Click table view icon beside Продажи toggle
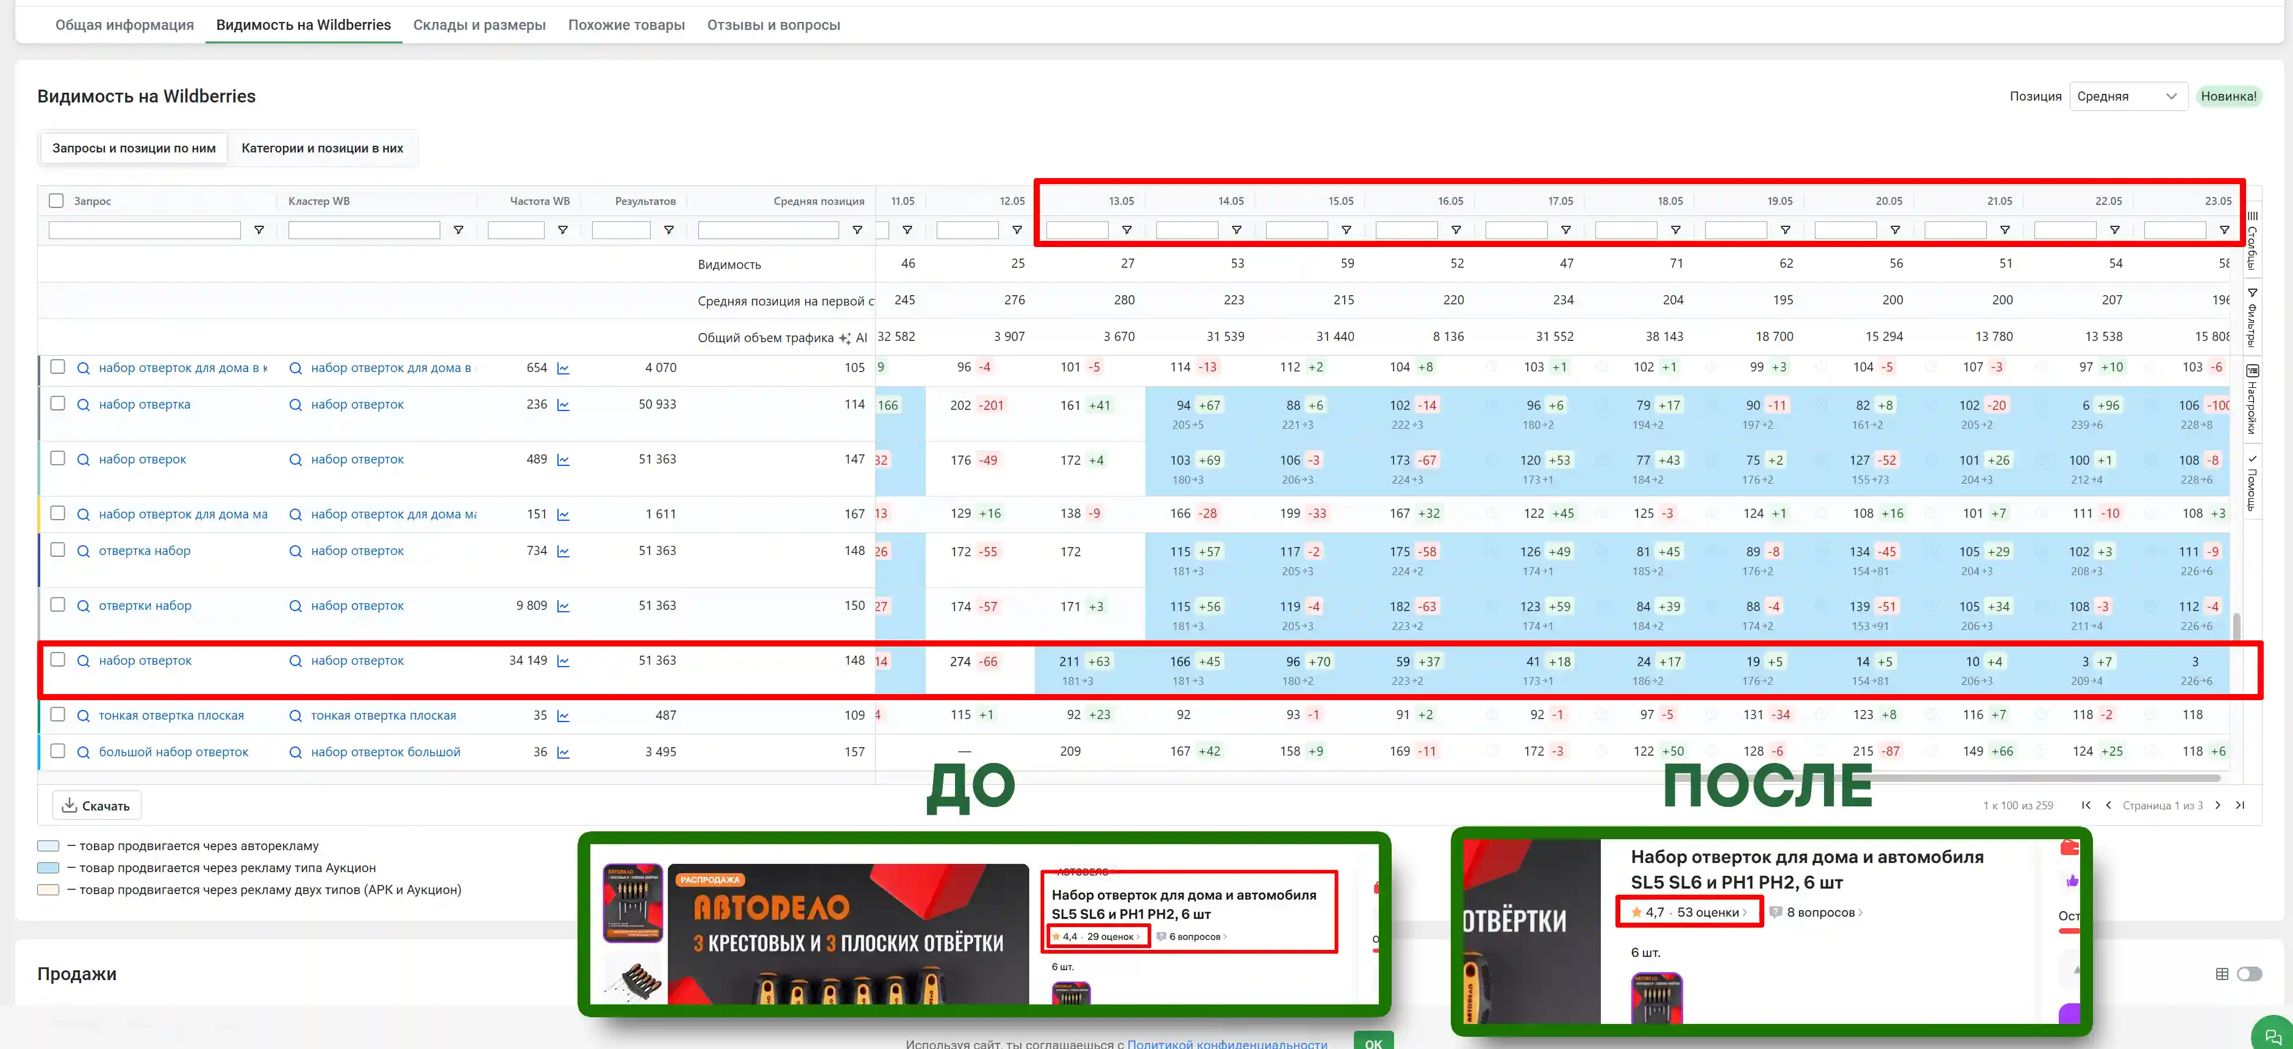The image size is (2293, 1049). (2222, 974)
